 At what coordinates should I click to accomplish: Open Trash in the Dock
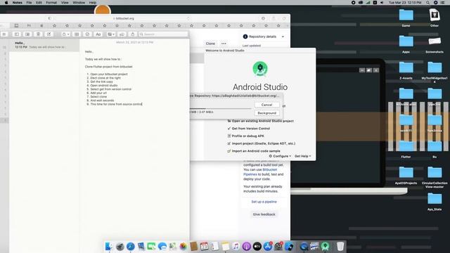[340, 246]
